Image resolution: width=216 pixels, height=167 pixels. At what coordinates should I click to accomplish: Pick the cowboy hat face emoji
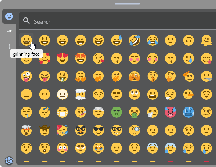(44, 130)
